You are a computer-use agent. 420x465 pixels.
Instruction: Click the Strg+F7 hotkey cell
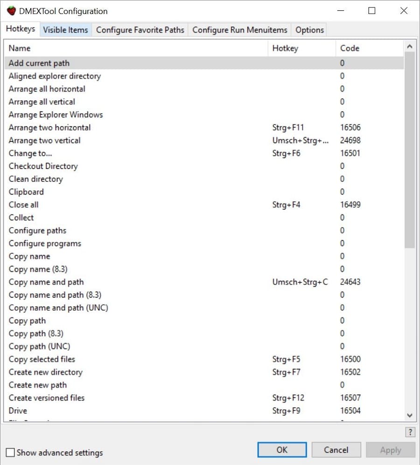click(x=287, y=372)
